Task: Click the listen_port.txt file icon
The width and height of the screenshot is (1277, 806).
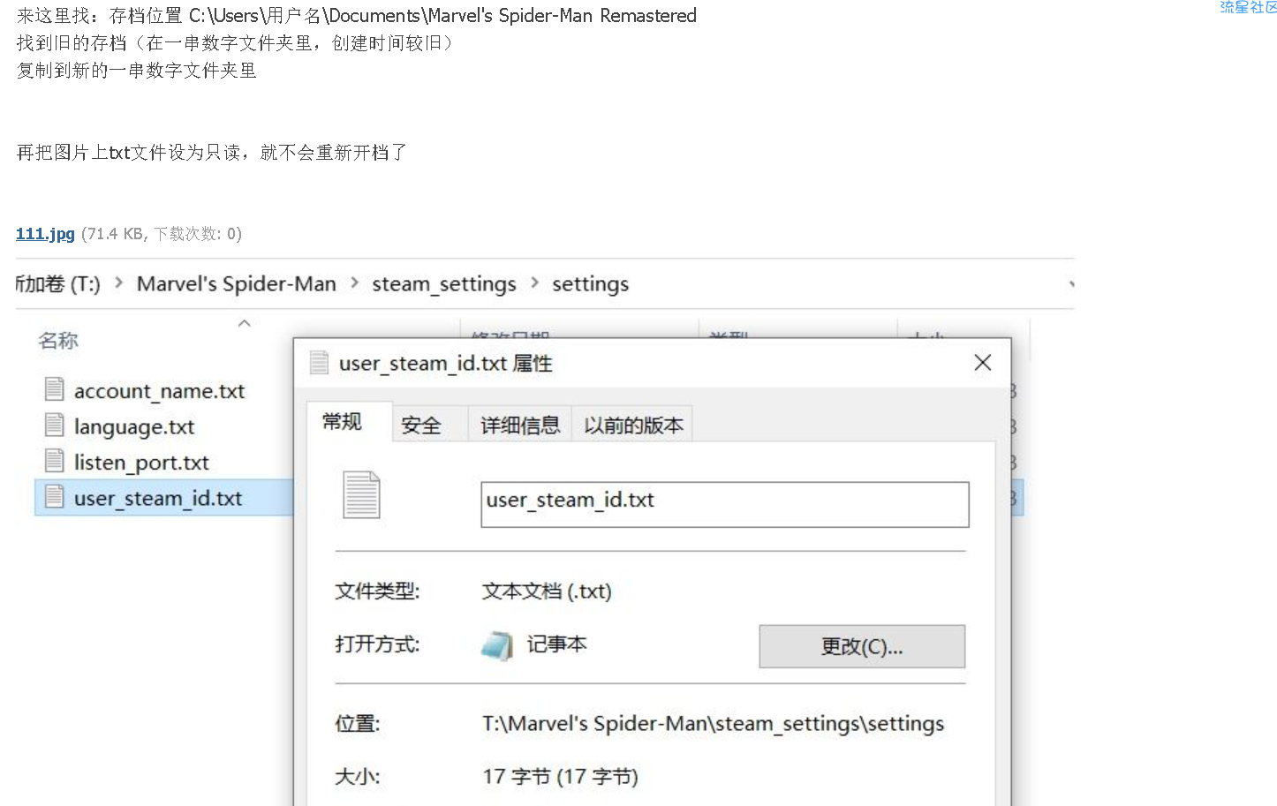Action: [55, 461]
